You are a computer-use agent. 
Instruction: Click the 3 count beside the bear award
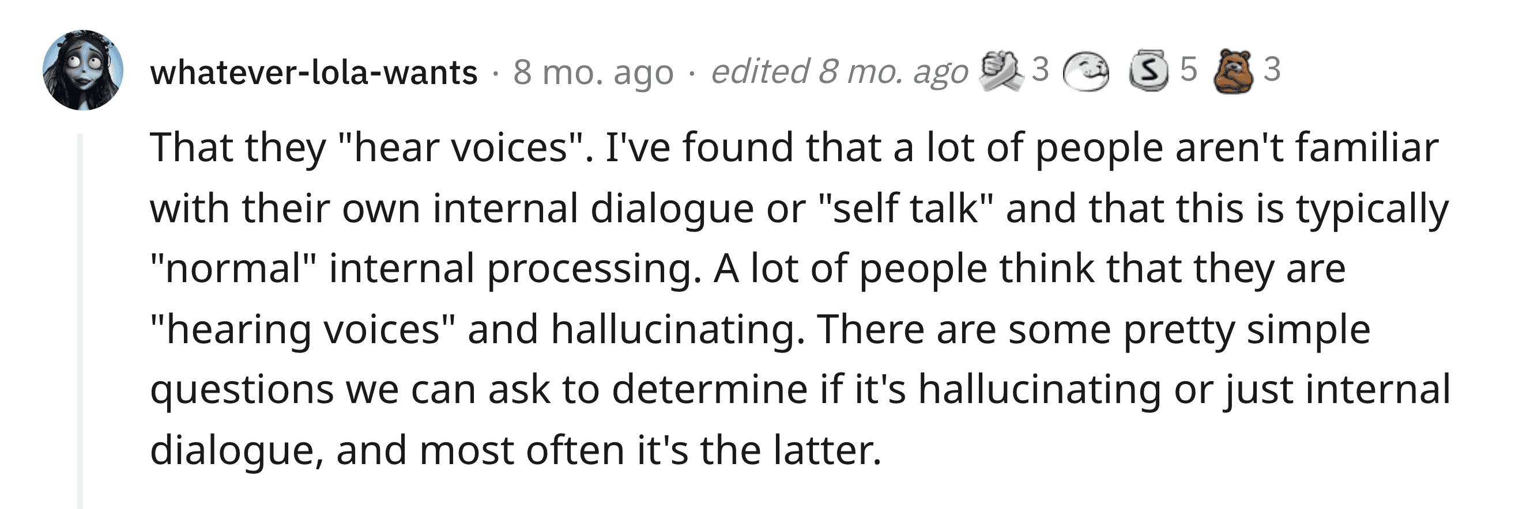click(x=1272, y=69)
